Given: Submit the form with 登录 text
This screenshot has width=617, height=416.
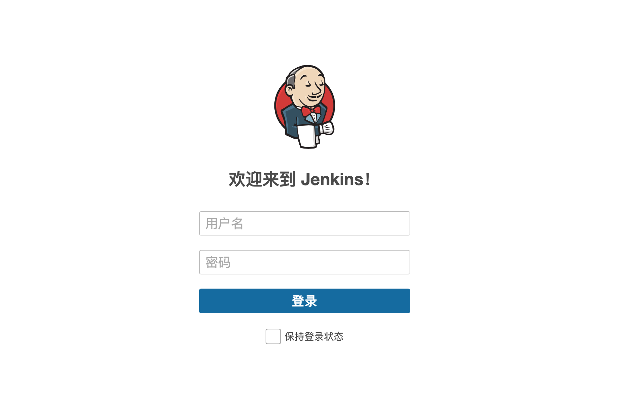Looking at the screenshot, I should pos(305,301).
